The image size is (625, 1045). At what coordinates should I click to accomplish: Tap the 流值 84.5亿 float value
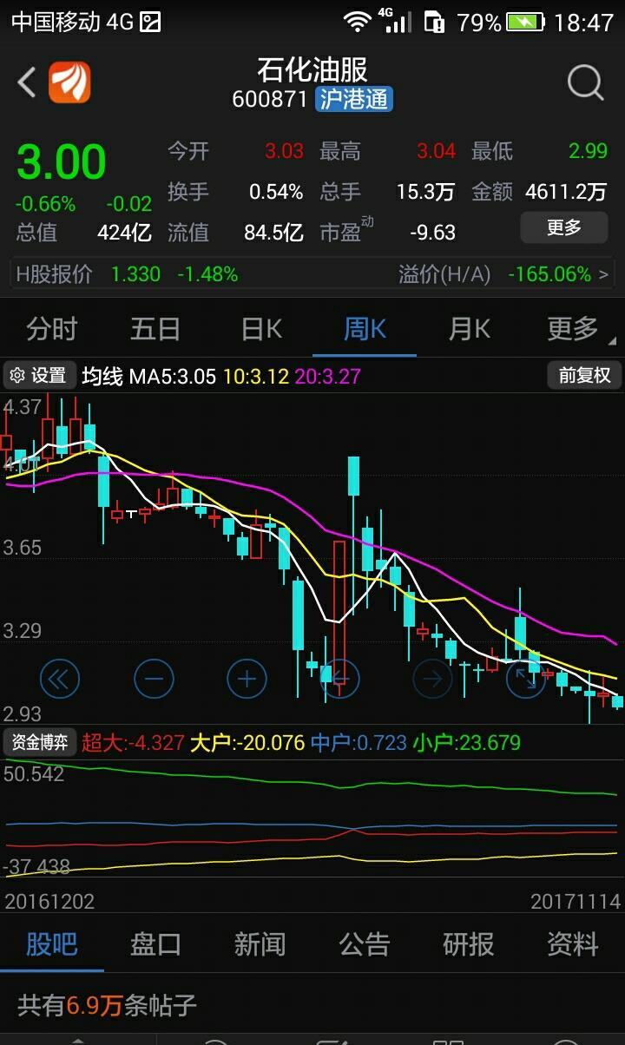click(235, 233)
